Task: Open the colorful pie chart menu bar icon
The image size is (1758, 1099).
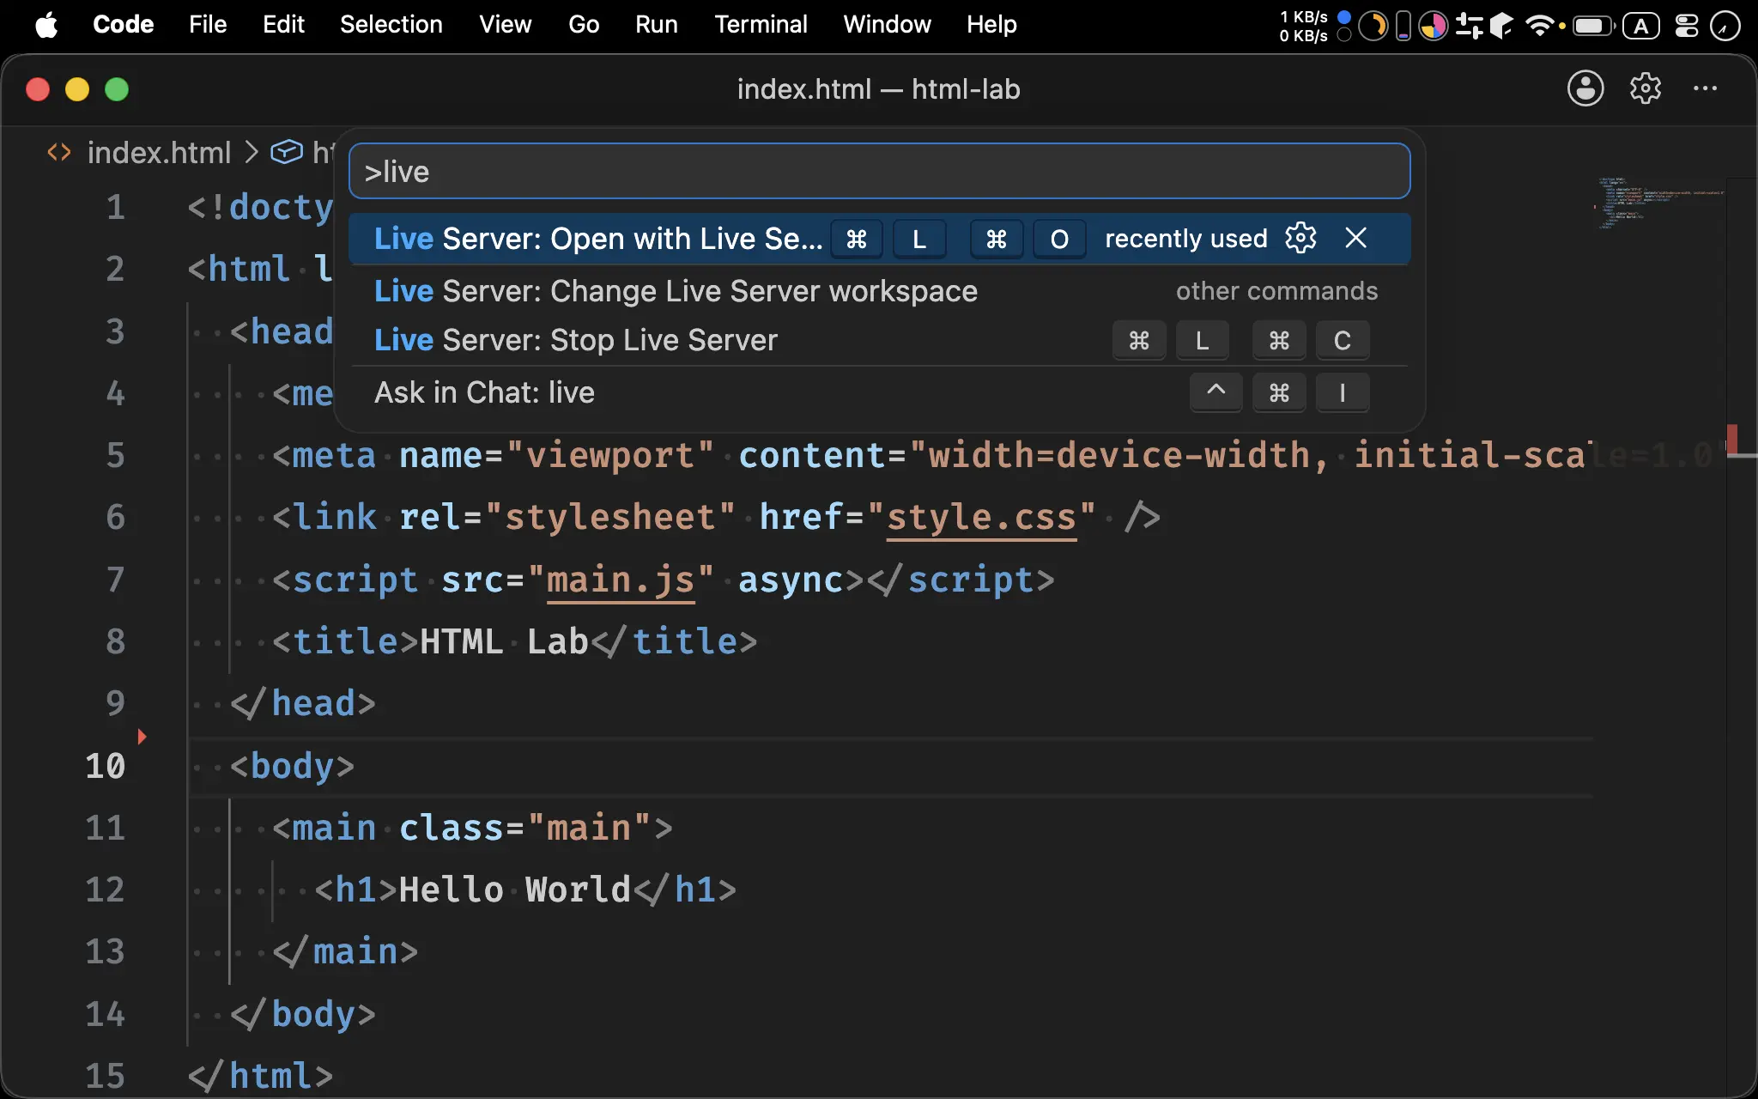Action: pyautogui.click(x=1433, y=26)
